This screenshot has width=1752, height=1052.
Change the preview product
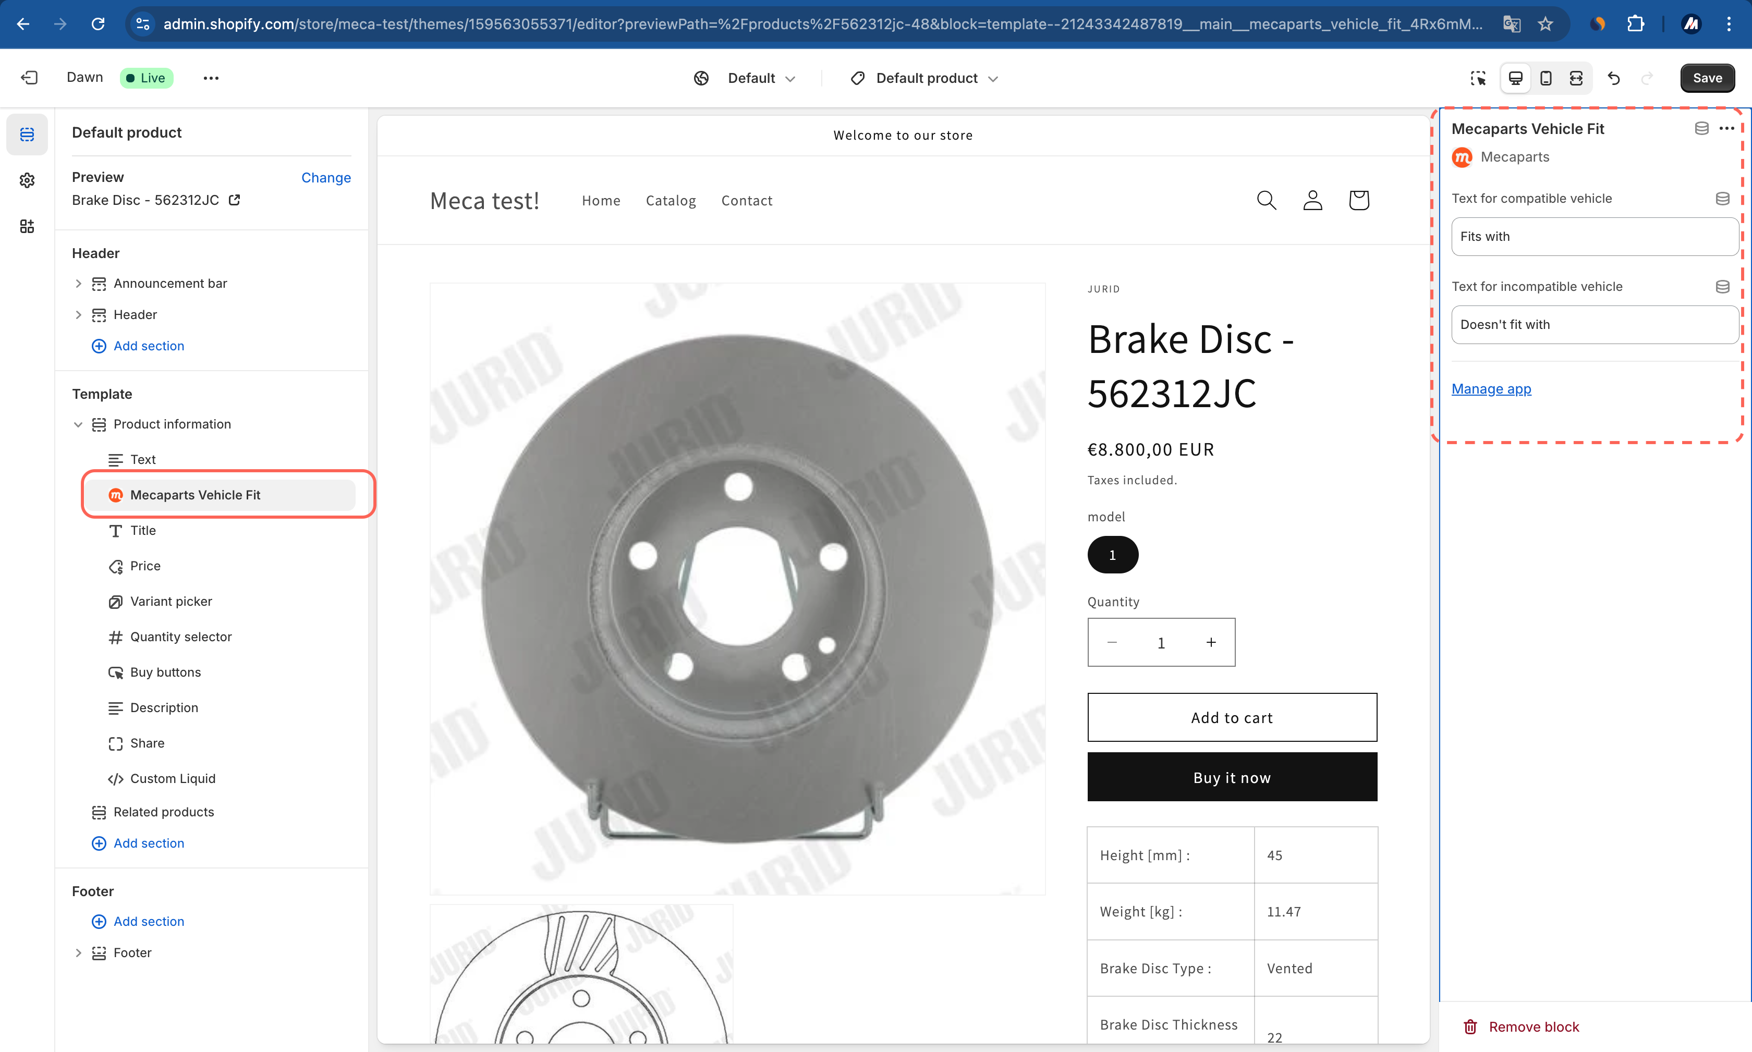pyautogui.click(x=325, y=177)
